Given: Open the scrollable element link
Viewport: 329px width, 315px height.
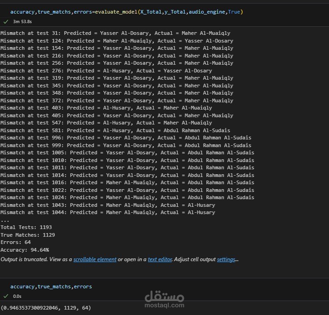Looking at the screenshot, I should click(x=95, y=259).
